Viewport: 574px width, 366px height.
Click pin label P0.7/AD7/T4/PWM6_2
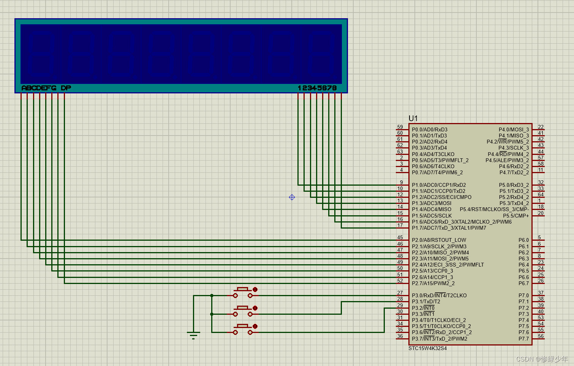point(437,172)
